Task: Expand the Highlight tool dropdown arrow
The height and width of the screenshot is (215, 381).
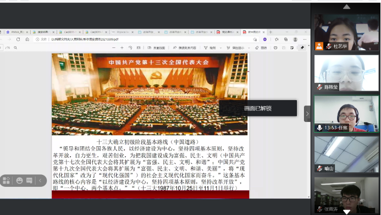Action: point(249,48)
